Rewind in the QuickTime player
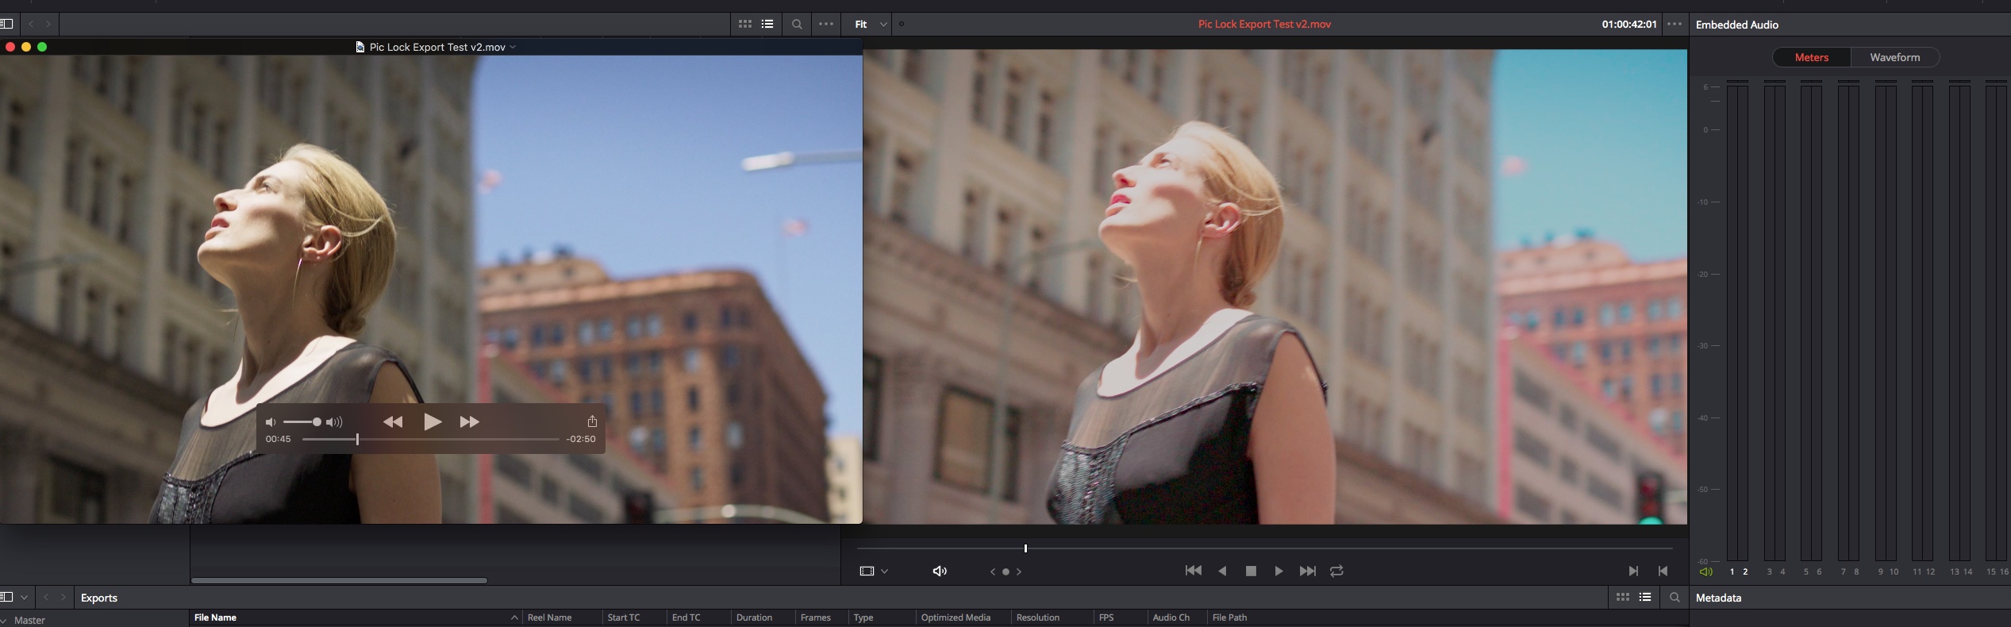The image size is (2011, 627). tap(393, 421)
